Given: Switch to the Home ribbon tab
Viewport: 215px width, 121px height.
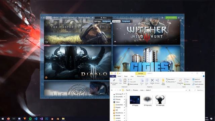Looking at the screenshot, I should pos(119,76).
